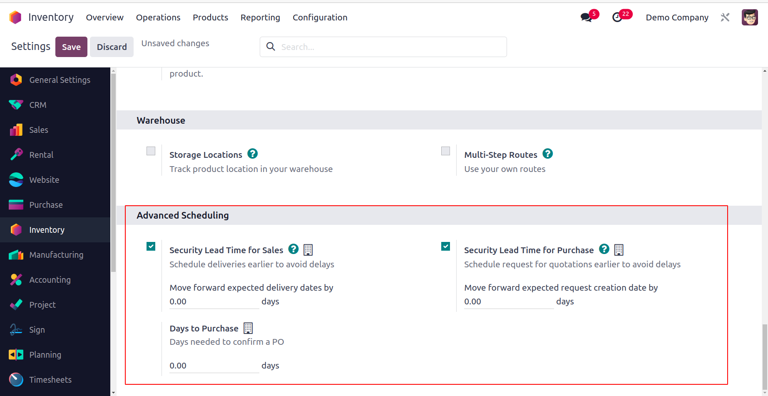Click the Website sidebar icon

[x=16, y=180]
